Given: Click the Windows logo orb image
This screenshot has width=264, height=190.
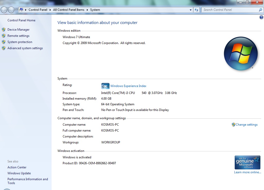Looking at the screenshot, I should pos(241,54).
